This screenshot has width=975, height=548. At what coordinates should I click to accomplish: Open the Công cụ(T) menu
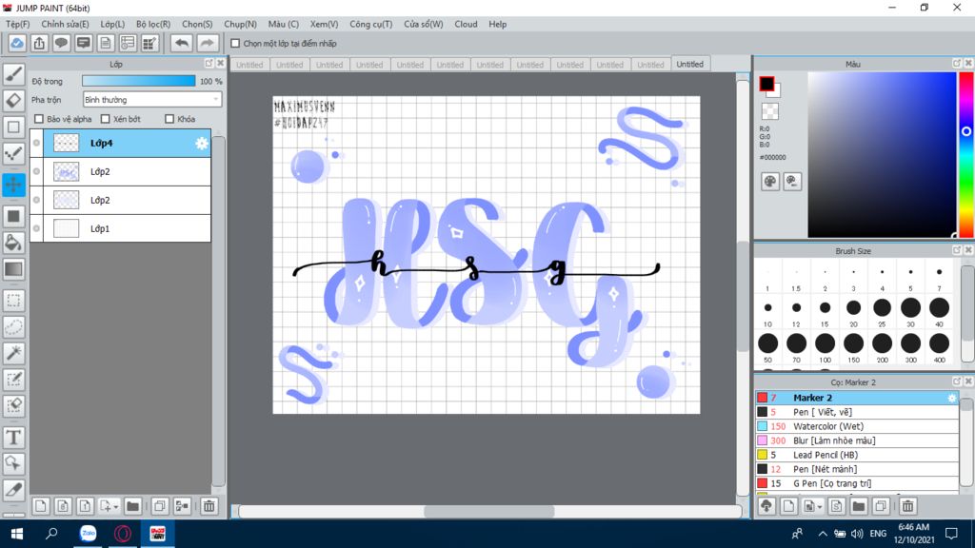[370, 24]
